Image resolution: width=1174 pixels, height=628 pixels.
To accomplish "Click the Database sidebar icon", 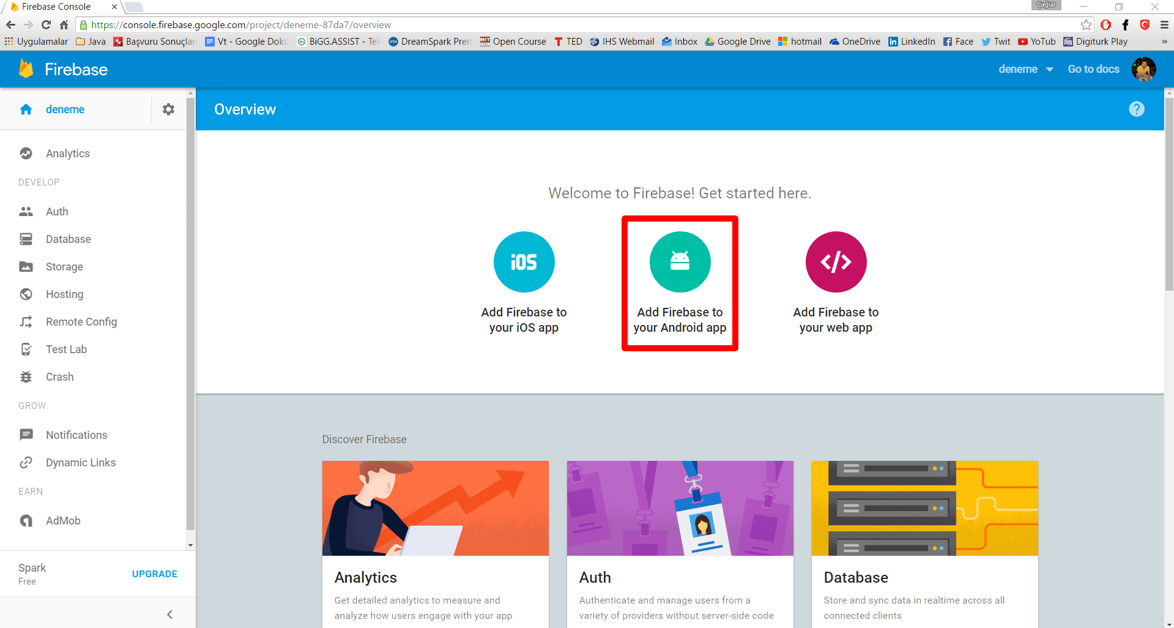I will click(26, 239).
